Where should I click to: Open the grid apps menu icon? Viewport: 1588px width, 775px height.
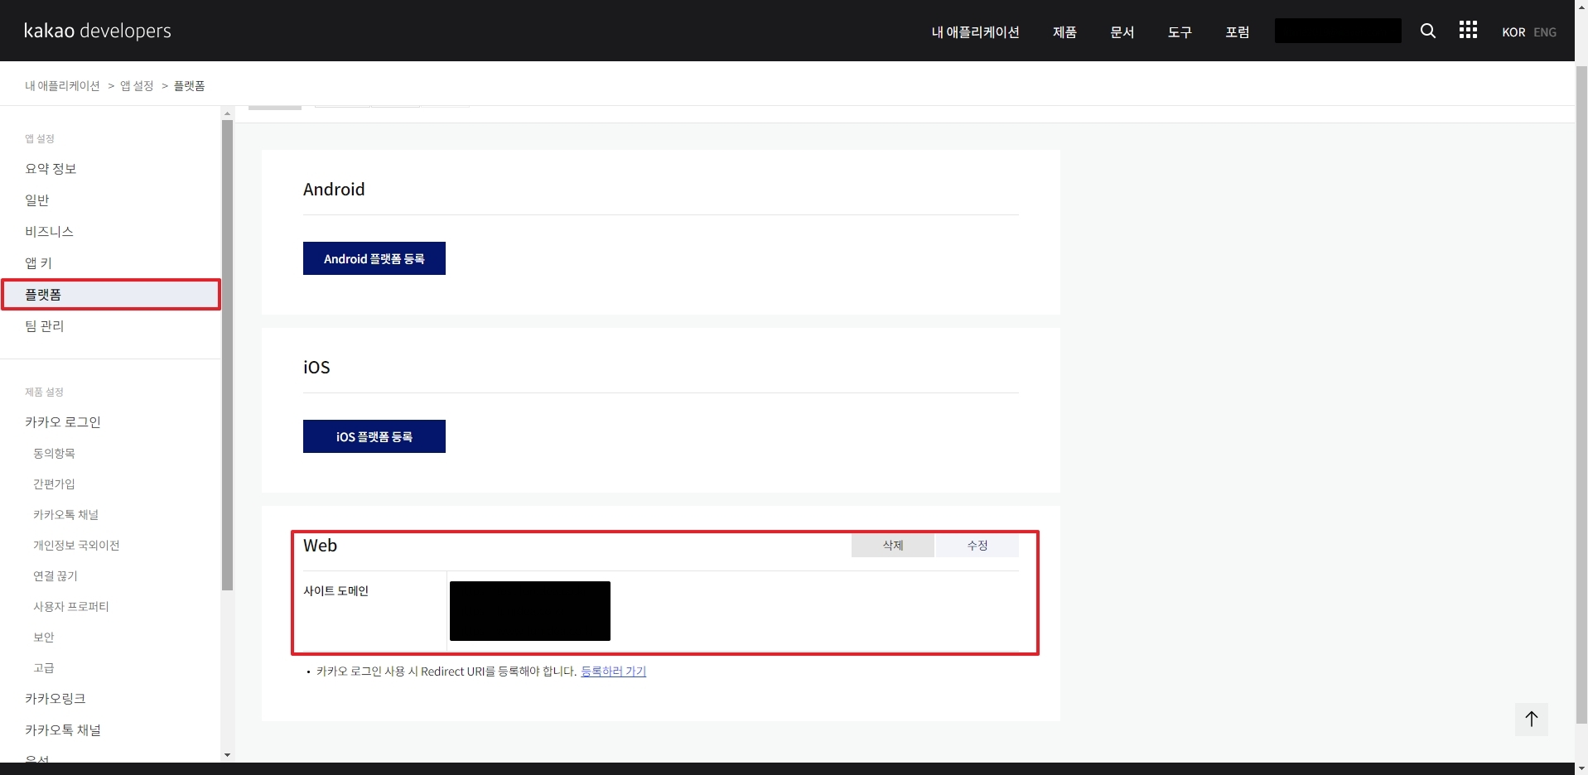click(x=1468, y=31)
